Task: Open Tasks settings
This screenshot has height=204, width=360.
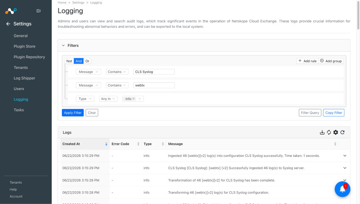Action: pos(19,110)
